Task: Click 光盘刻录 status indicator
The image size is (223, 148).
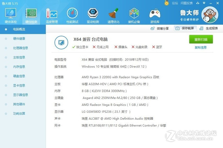Action: coord(140,47)
